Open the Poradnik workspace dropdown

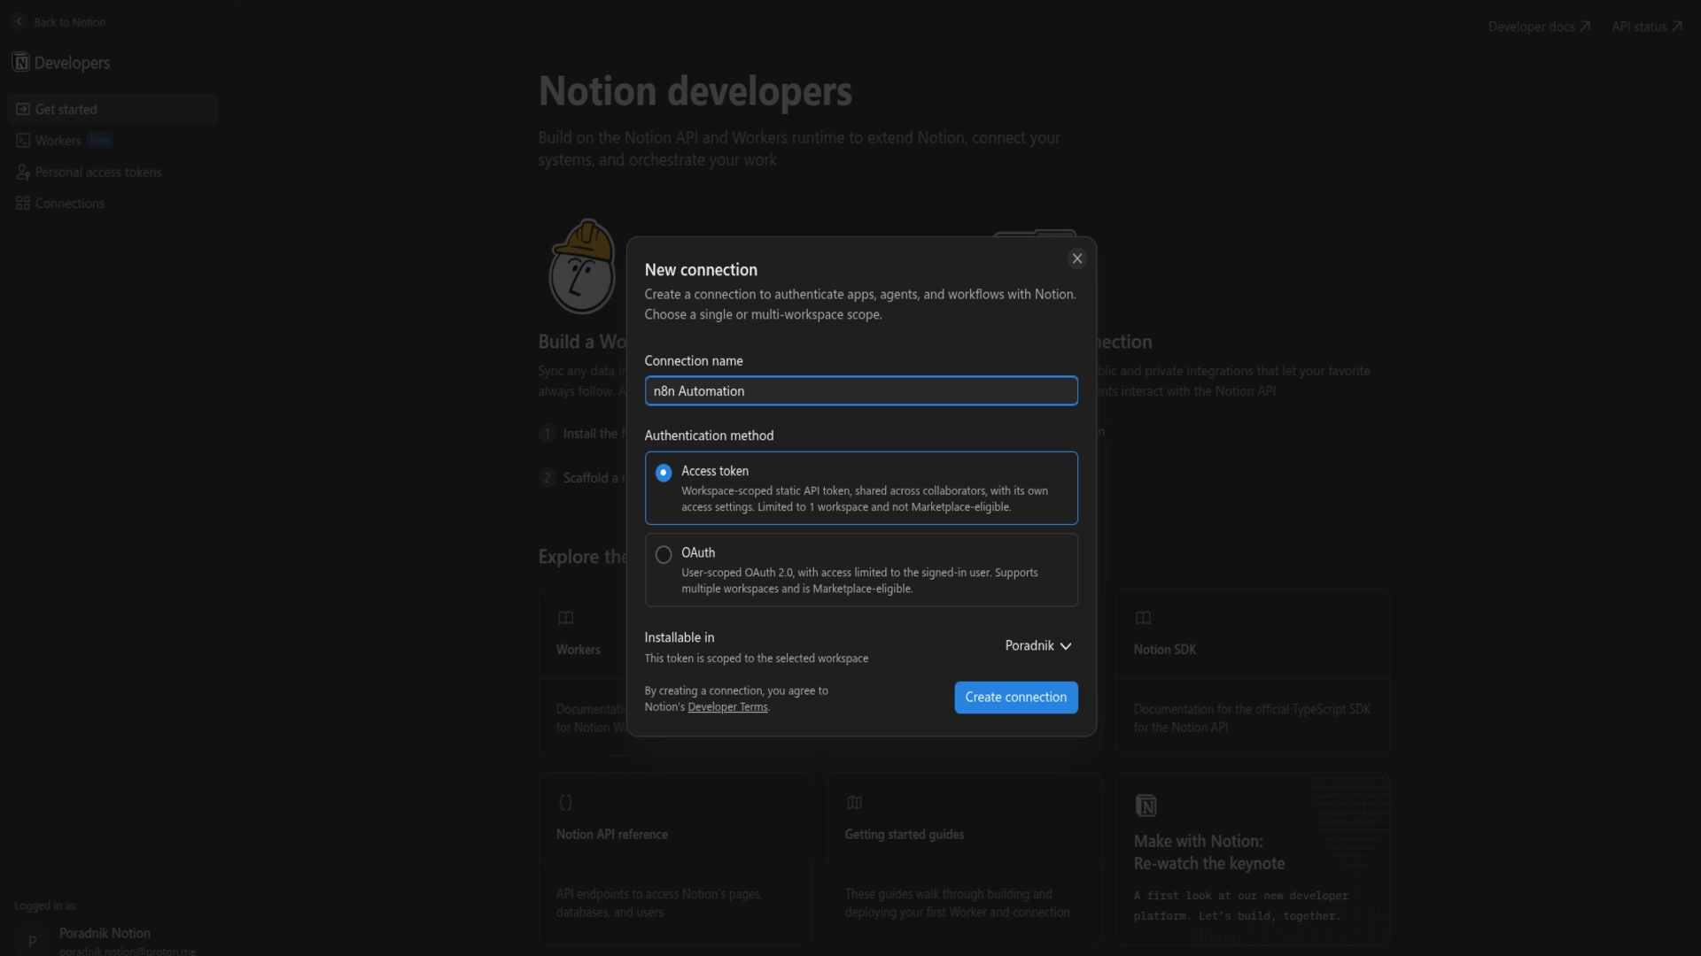[1038, 646]
